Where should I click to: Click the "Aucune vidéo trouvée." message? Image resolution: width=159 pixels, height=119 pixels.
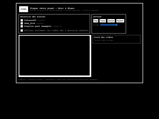[104, 40]
